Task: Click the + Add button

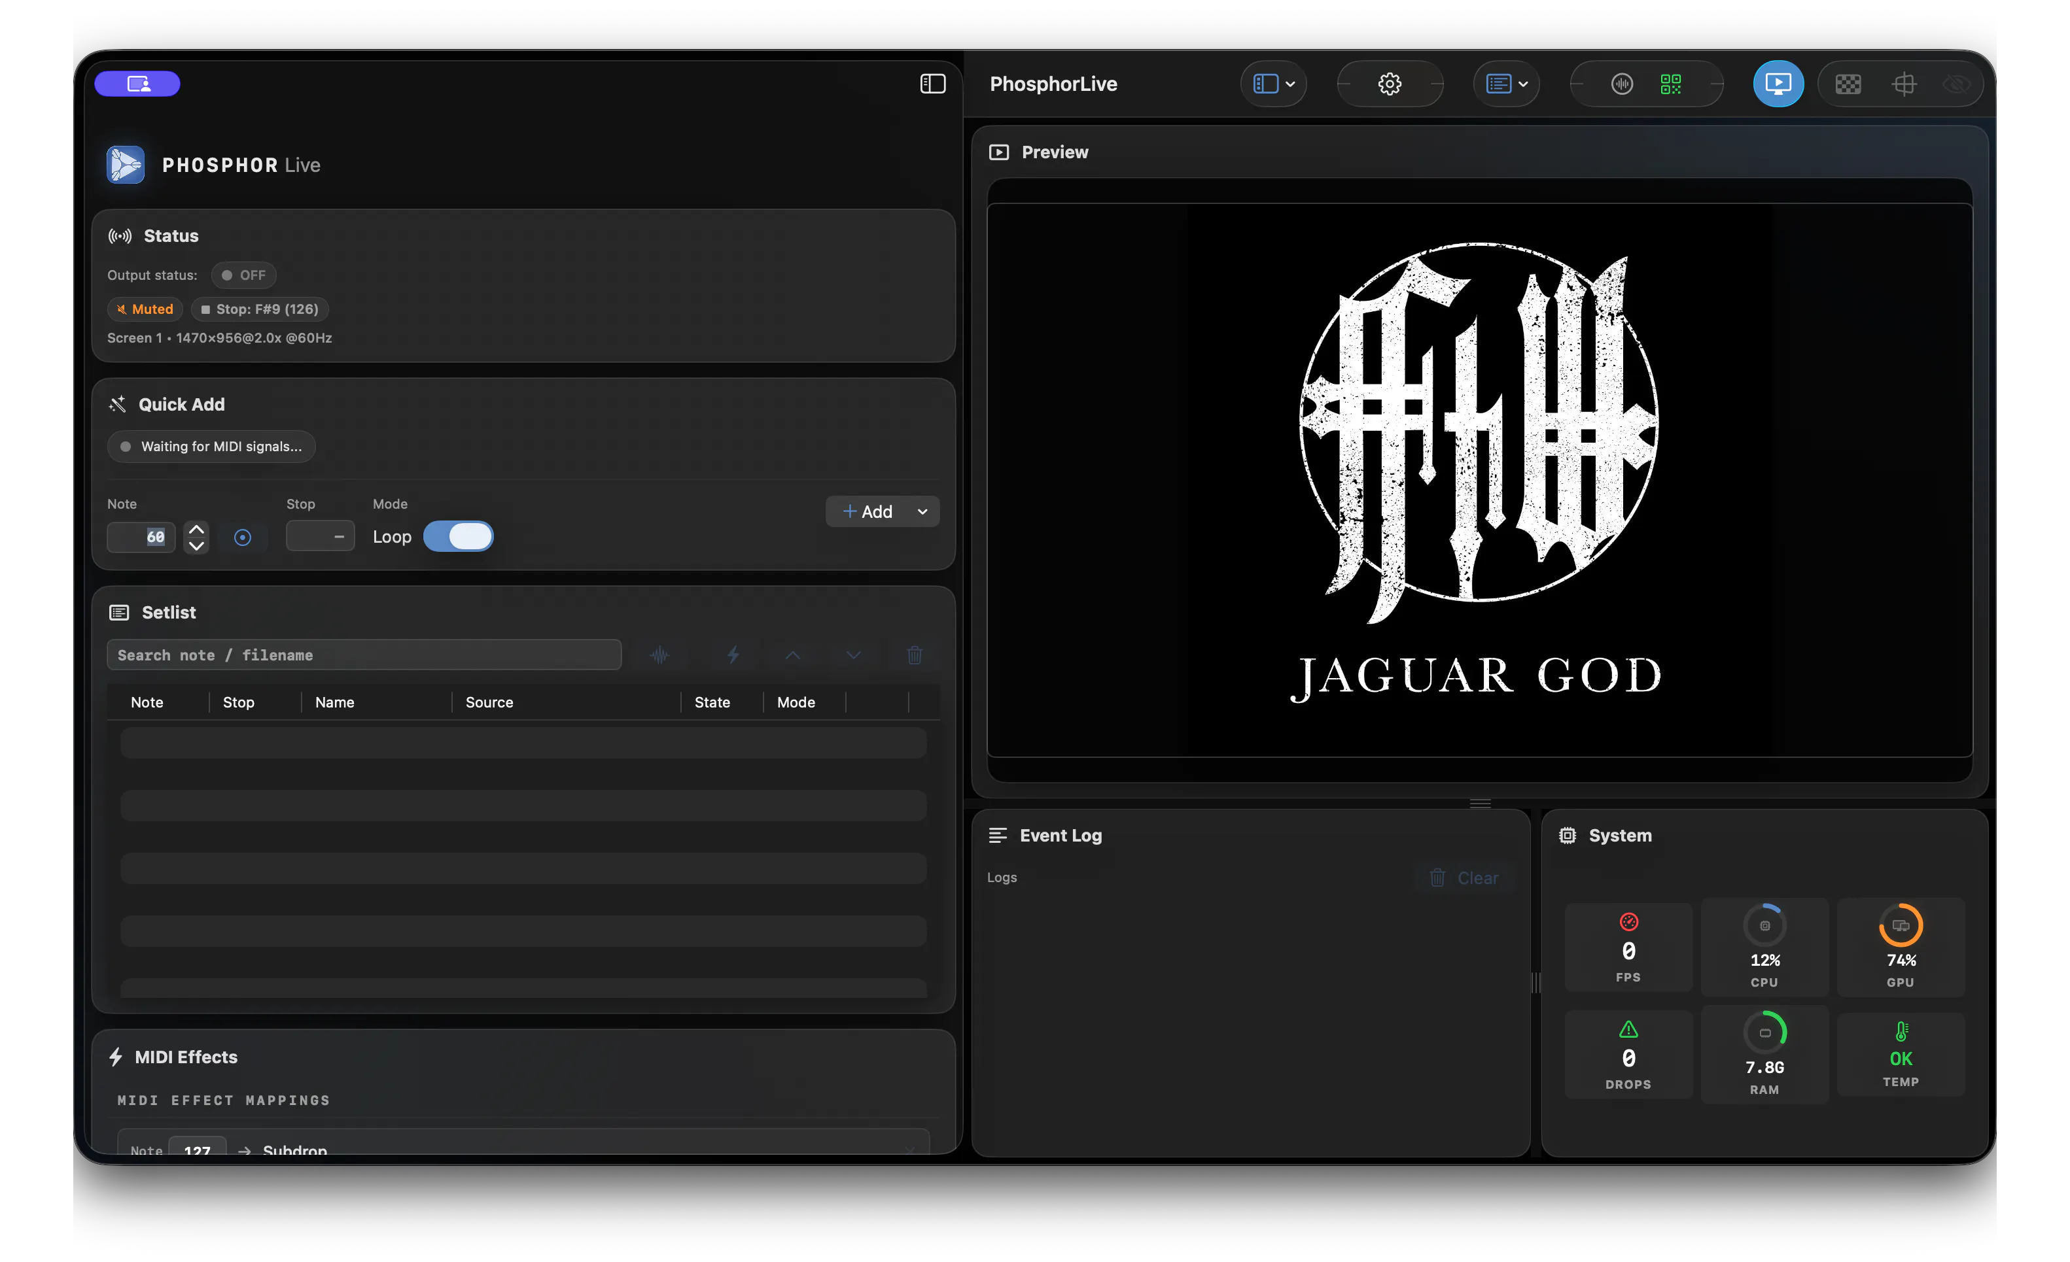Action: pyautogui.click(x=868, y=511)
